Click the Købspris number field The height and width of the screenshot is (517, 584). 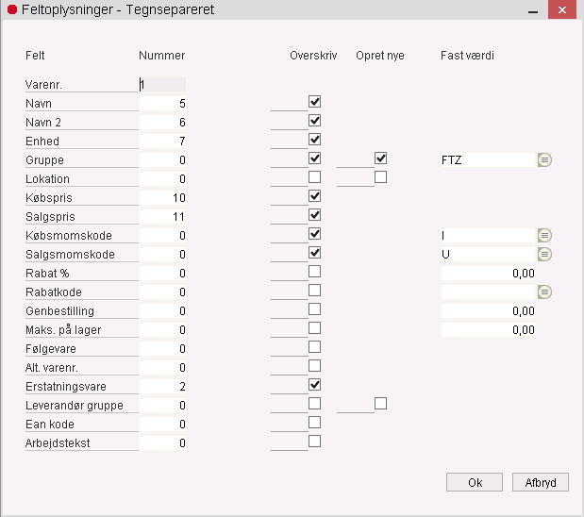point(162,198)
